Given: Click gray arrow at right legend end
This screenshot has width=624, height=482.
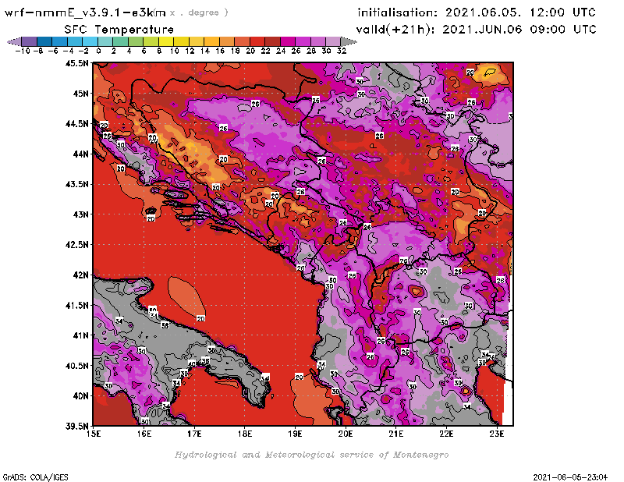Looking at the screenshot, I should tap(349, 41).
